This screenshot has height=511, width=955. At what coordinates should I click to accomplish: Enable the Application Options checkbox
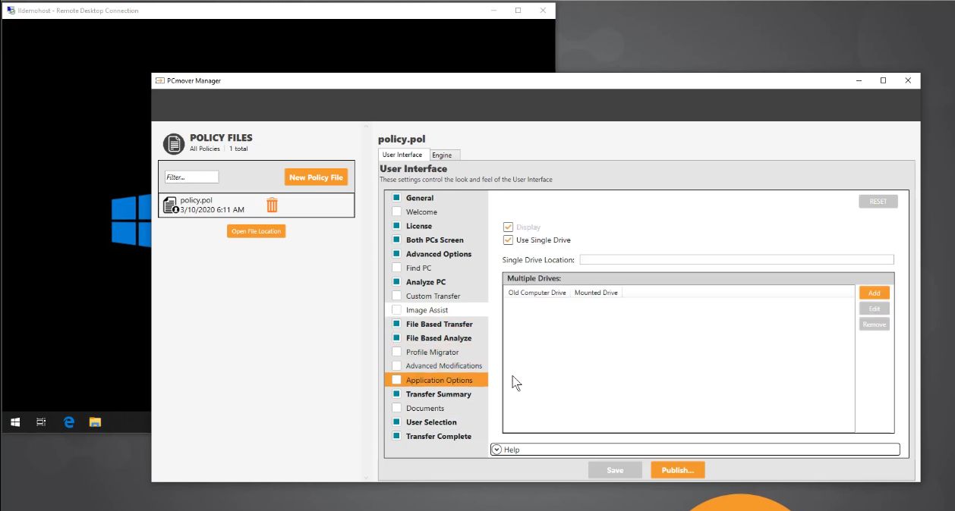click(396, 380)
